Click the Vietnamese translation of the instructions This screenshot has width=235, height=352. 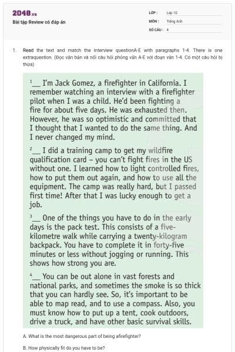(x=122, y=60)
